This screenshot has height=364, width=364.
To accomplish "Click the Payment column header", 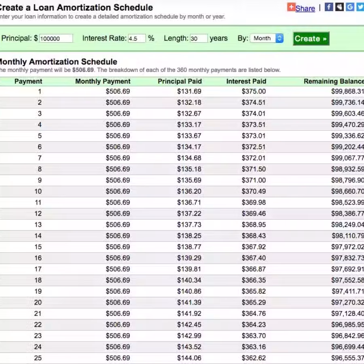I will pyautogui.click(x=28, y=81).
